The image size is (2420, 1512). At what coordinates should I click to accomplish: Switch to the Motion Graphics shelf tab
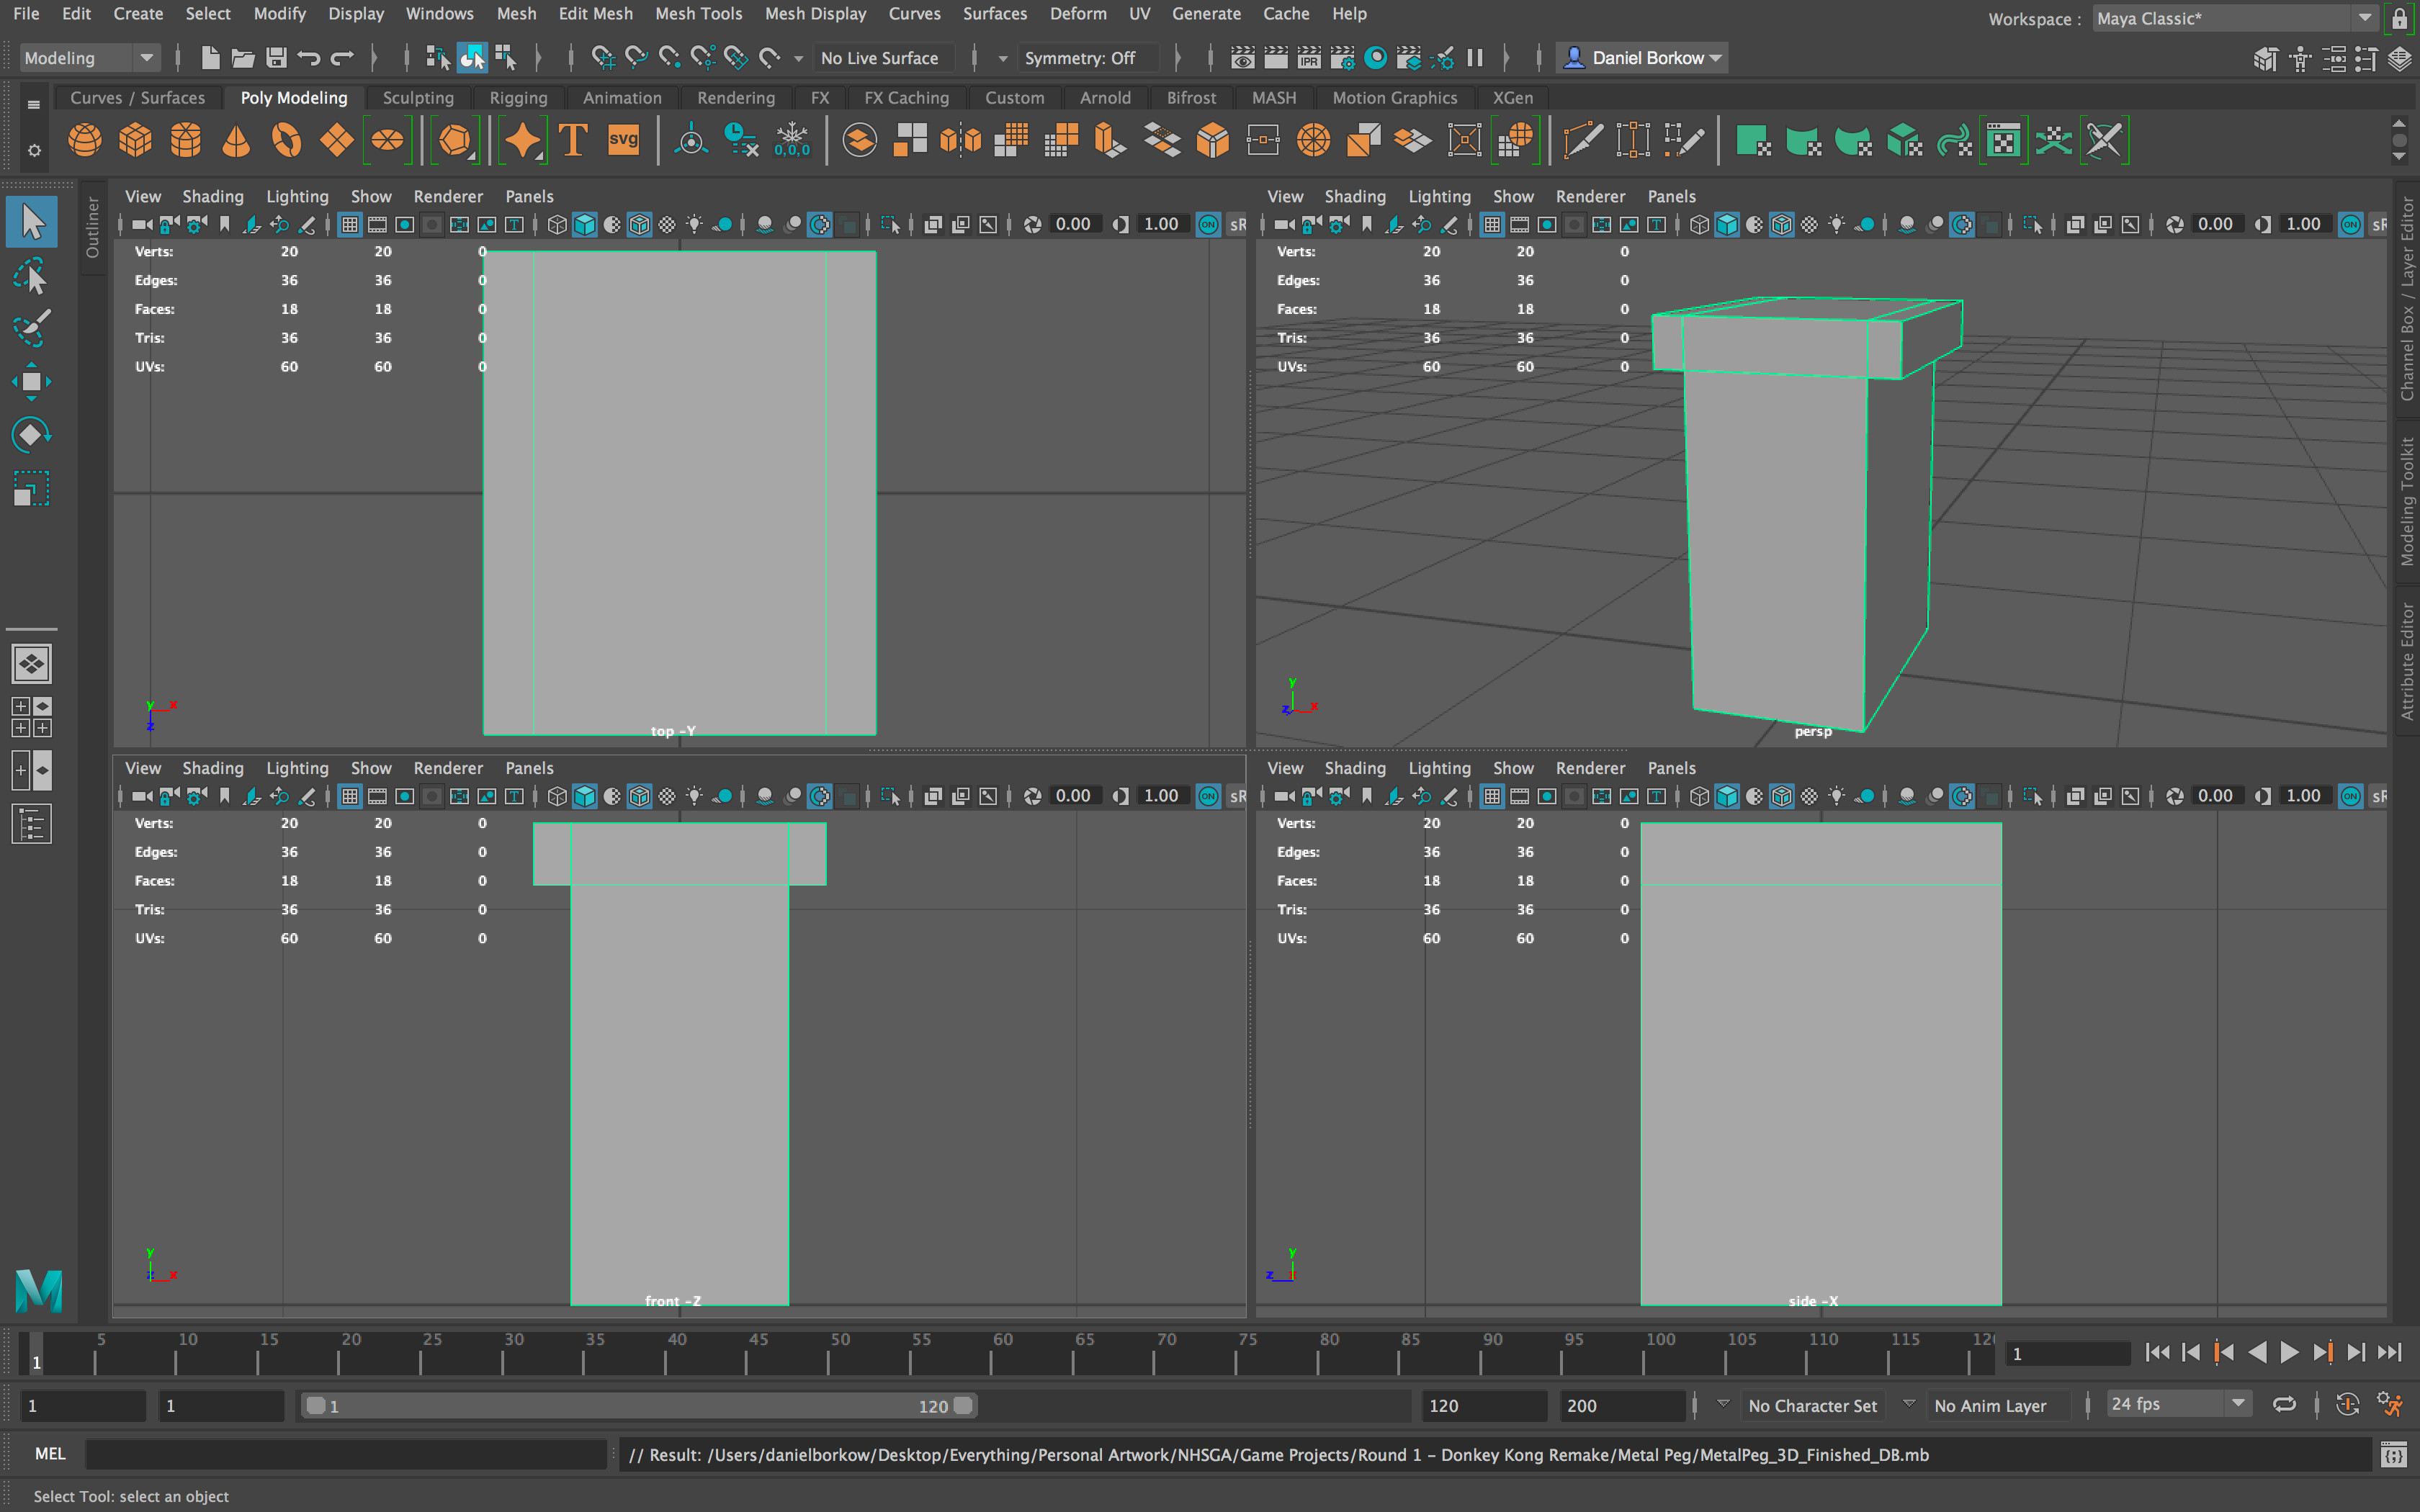pyautogui.click(x=1394, y=98)
